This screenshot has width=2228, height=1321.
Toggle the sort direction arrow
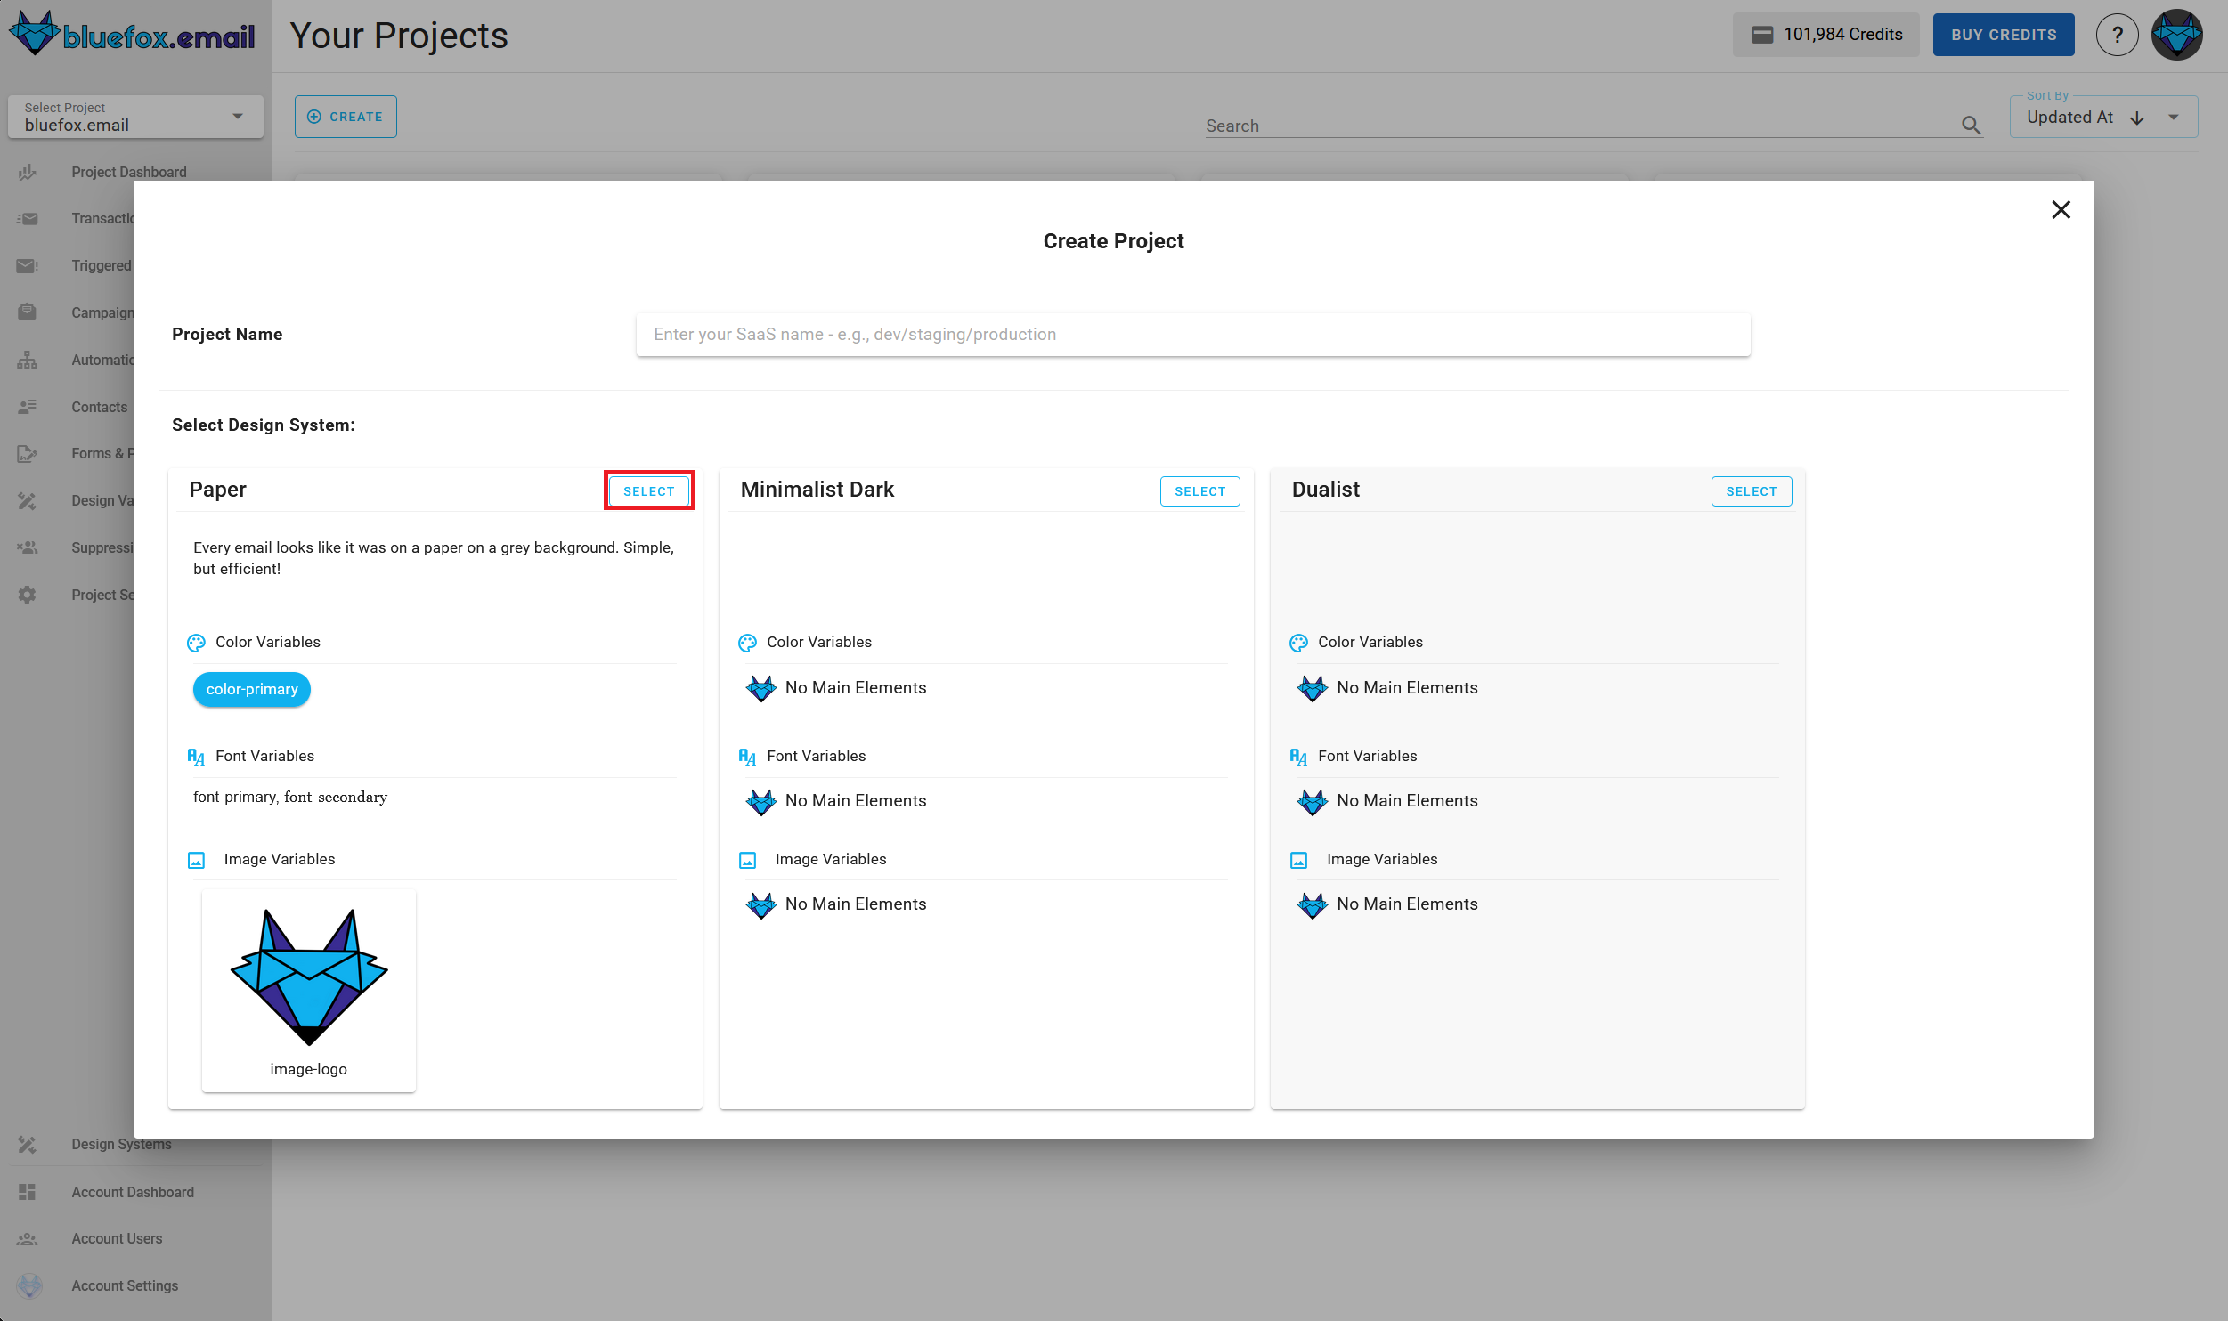tap(2136, 118)
